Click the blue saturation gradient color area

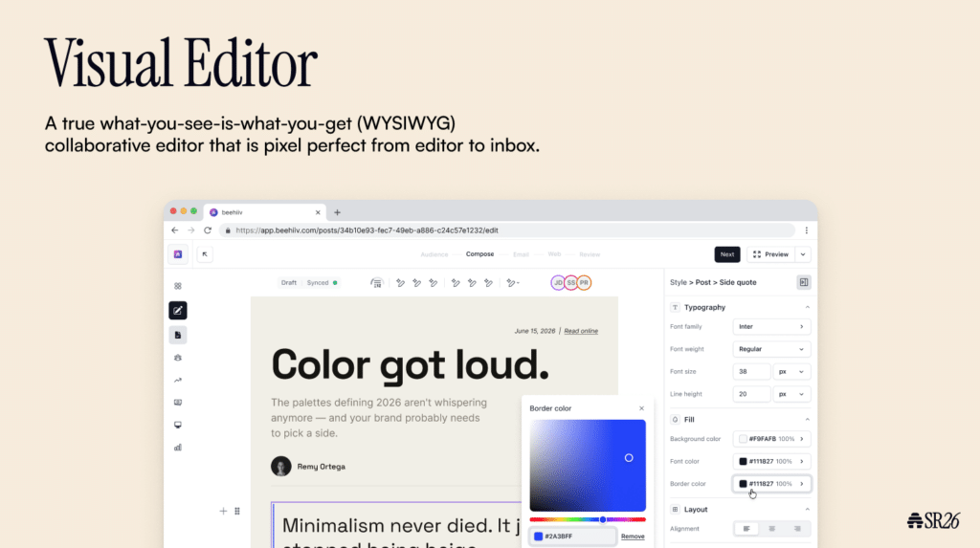tap(588, 466)
